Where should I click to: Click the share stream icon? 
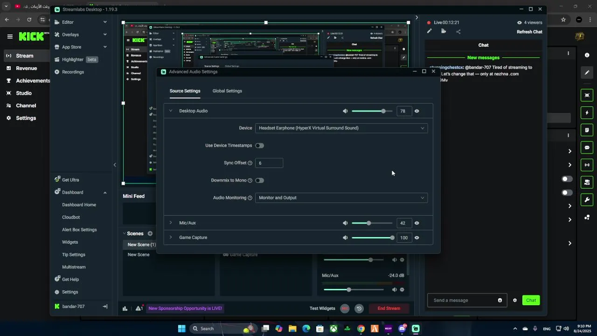coord(458,32)
